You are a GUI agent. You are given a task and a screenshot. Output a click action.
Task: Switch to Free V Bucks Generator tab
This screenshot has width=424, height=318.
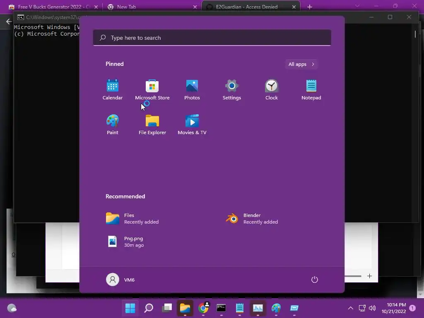[x=54, y=7]
